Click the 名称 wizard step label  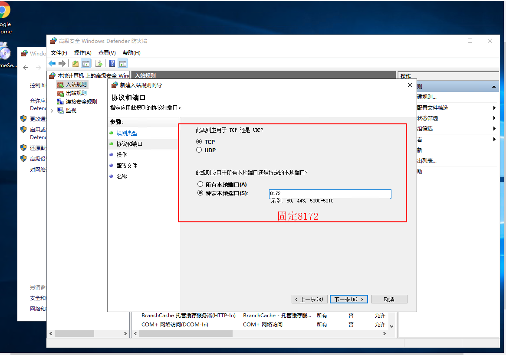pos(122,176)
